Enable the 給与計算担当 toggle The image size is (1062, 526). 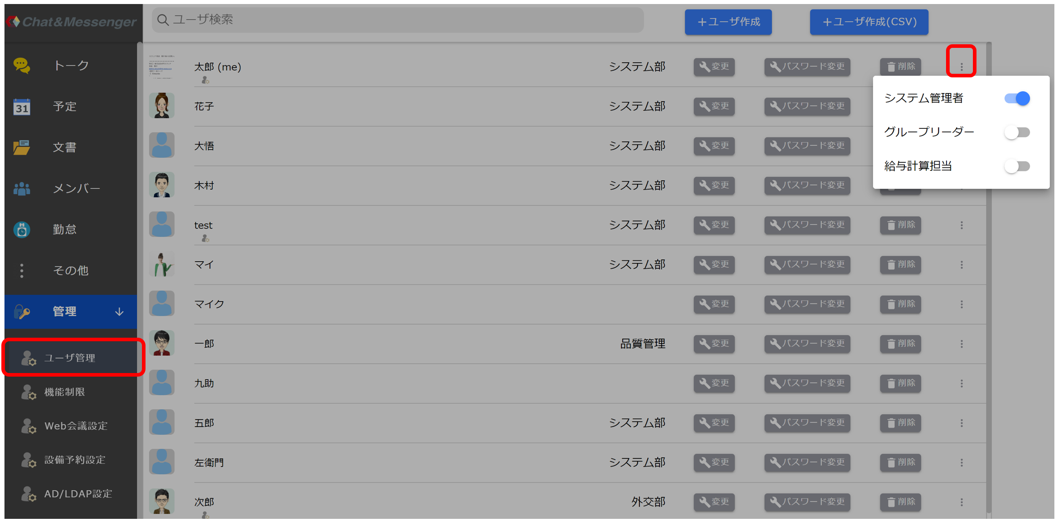pos(1017,166)
